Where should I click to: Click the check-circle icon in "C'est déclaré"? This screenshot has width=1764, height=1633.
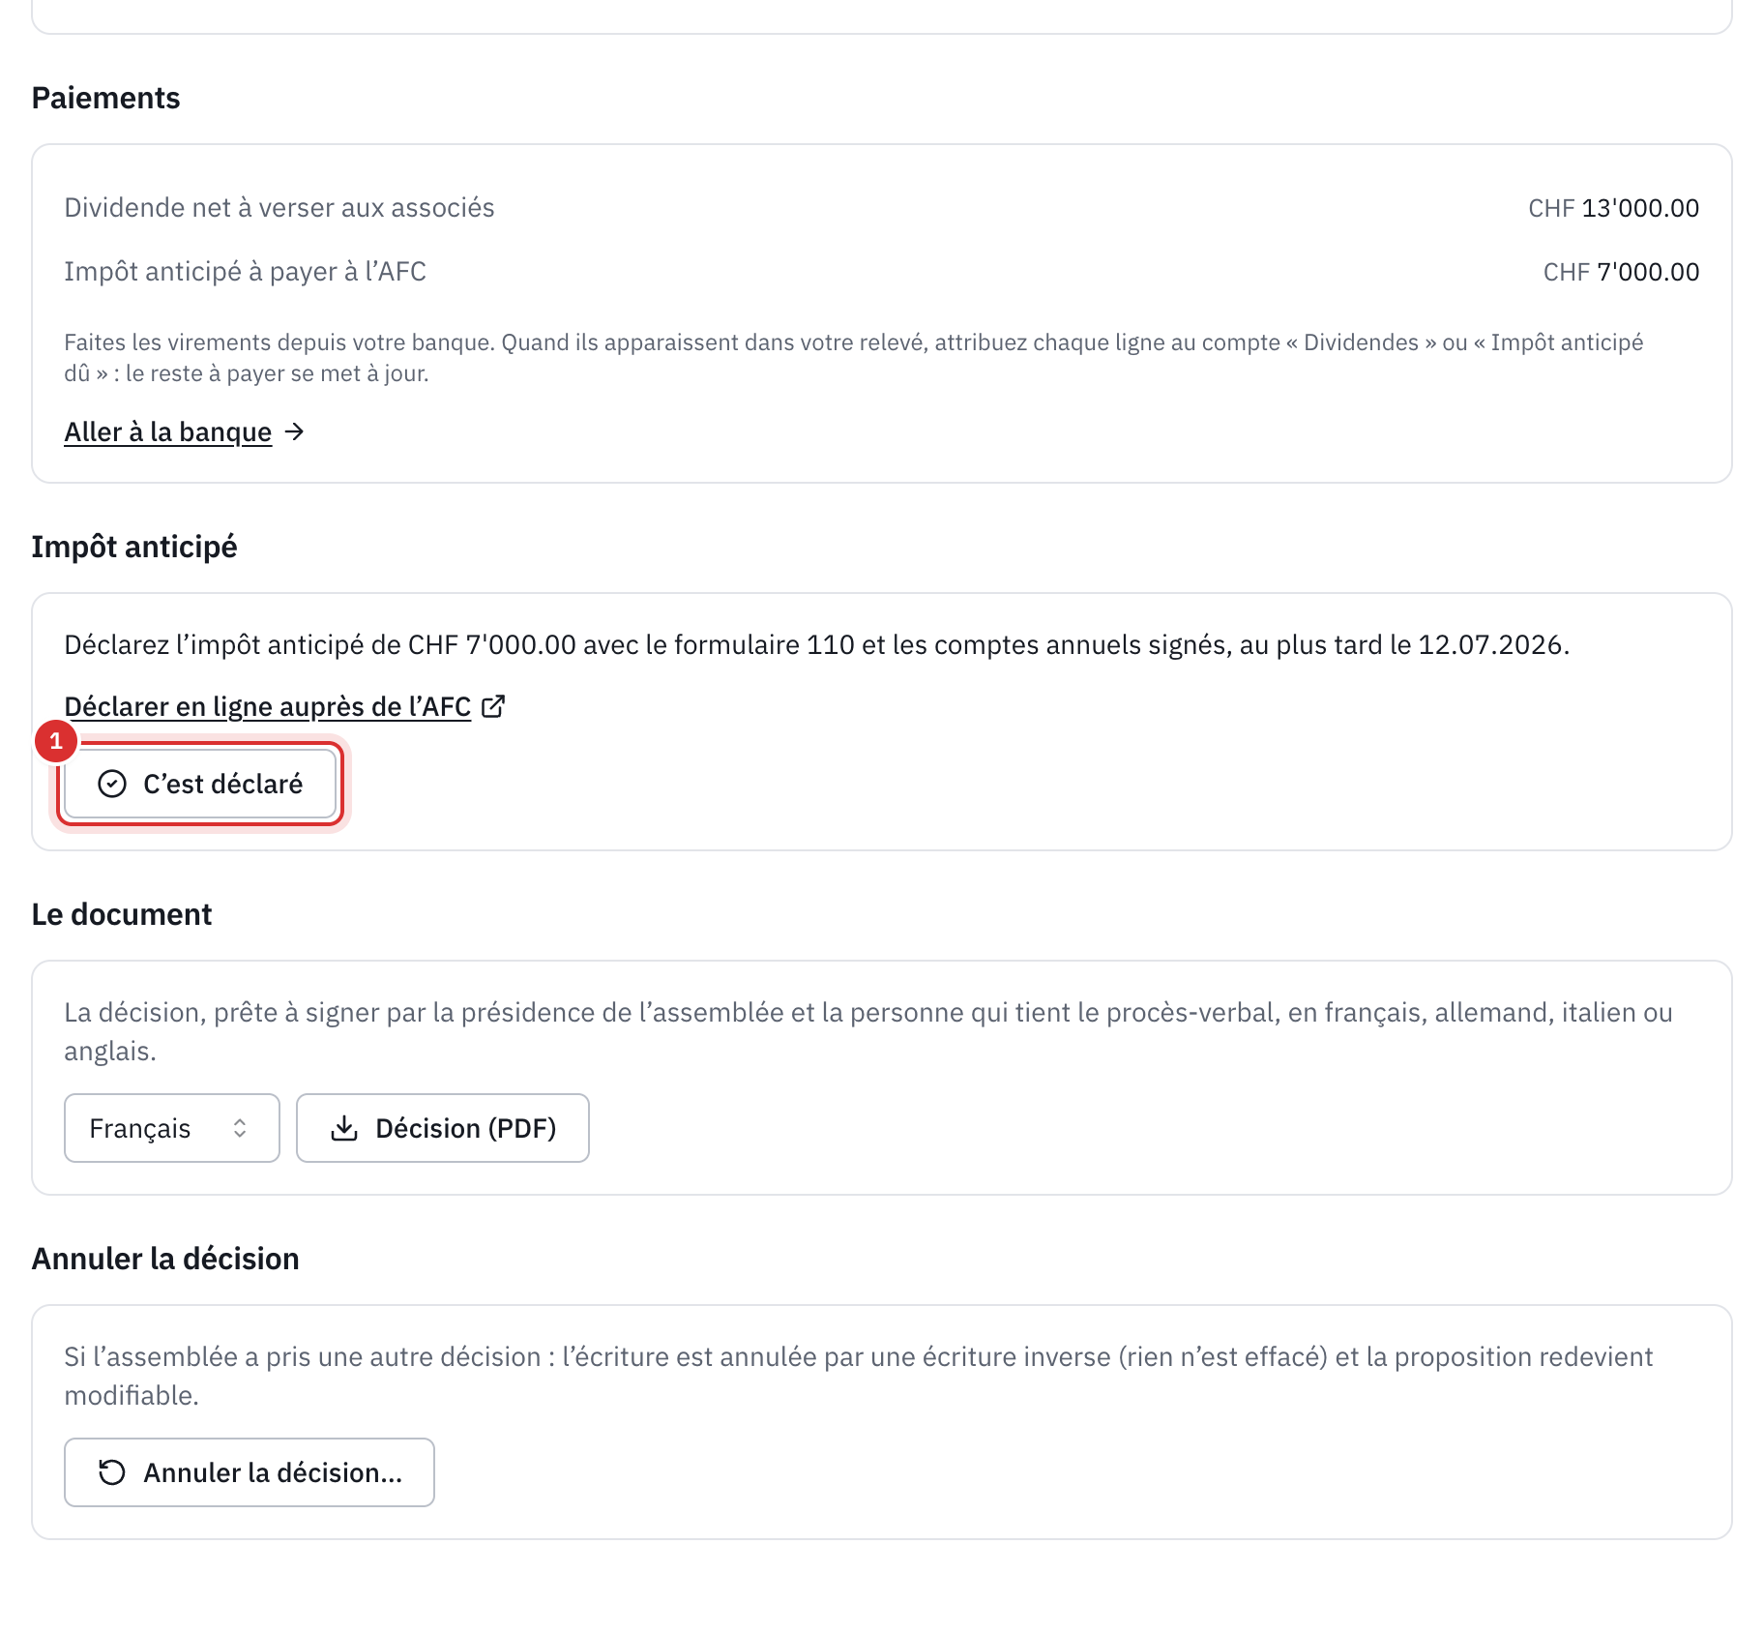pyautogui.click(x=112, y=784)
